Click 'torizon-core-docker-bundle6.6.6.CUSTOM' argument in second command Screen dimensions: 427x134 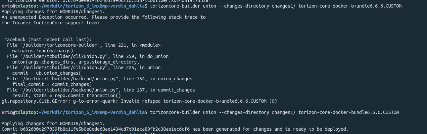click(x=349, y=112)
